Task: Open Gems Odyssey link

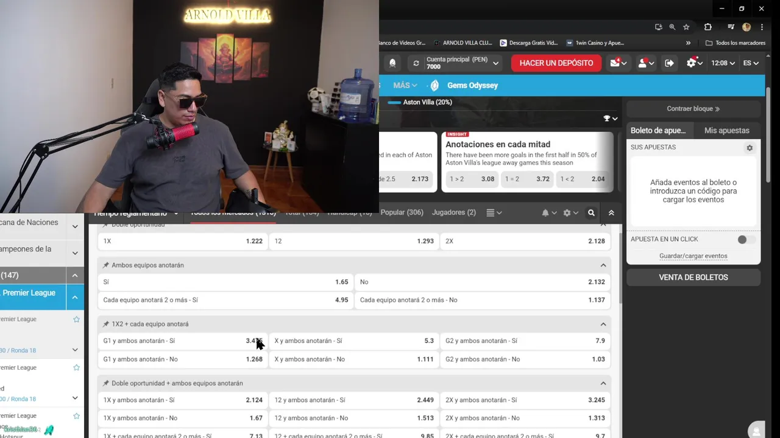Action: pos(472,86)
